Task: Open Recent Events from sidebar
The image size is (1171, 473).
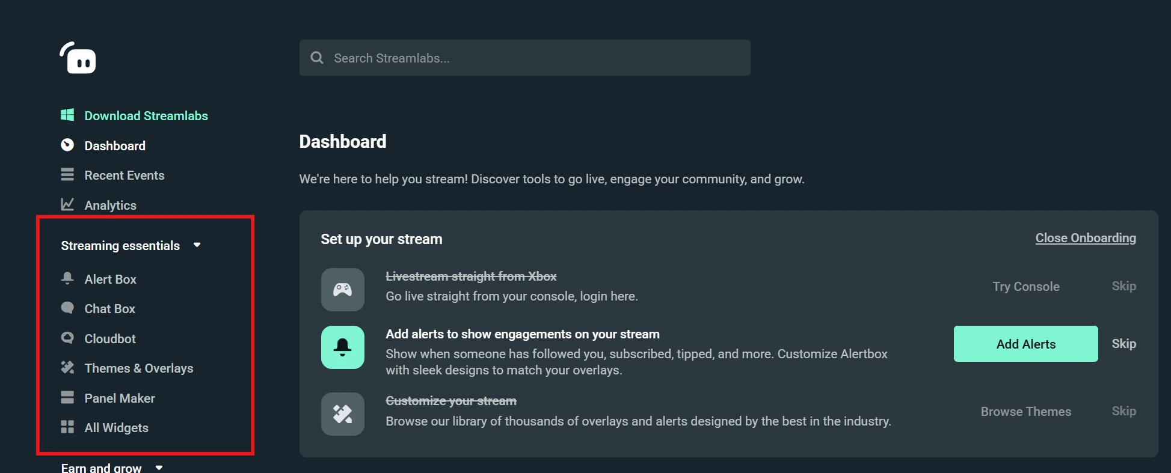Action: [124, 175]
